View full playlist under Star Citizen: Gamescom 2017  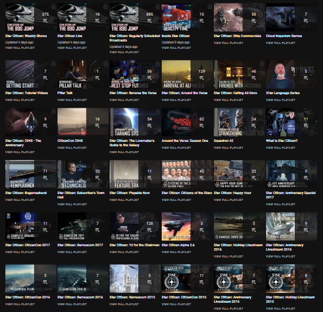(72, 252)
